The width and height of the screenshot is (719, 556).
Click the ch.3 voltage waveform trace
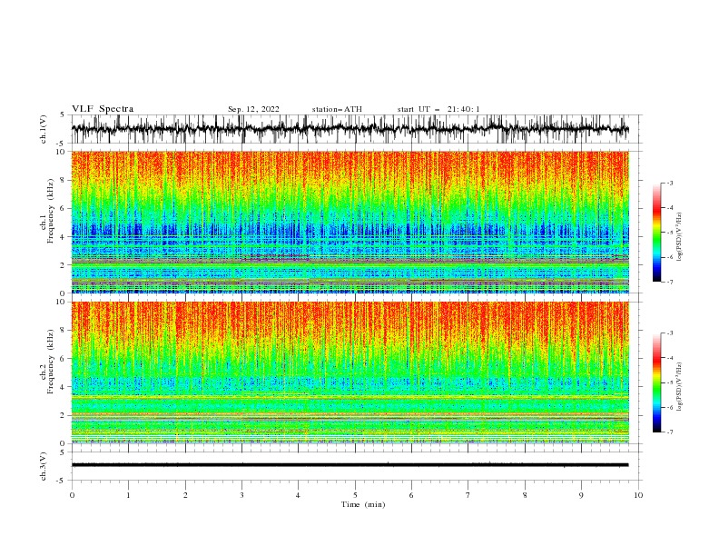pos(350,465)
